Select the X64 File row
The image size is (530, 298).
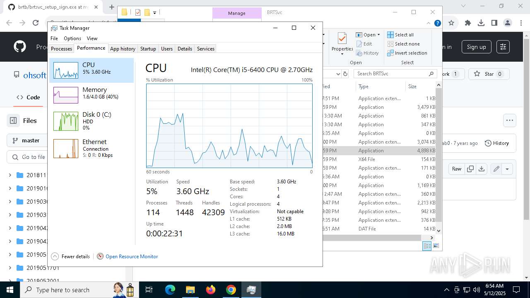point(379,159)
